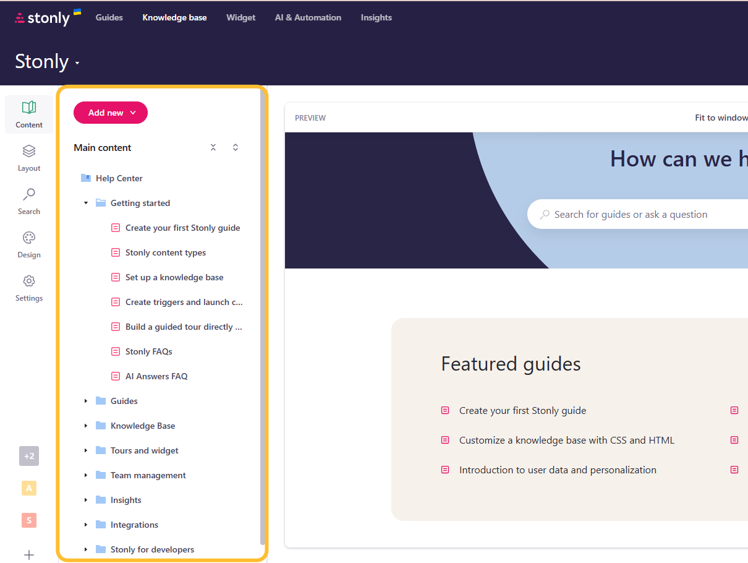Collapse the Getting started folder
This screenshot has width=748, height=563.
[86, 202]
